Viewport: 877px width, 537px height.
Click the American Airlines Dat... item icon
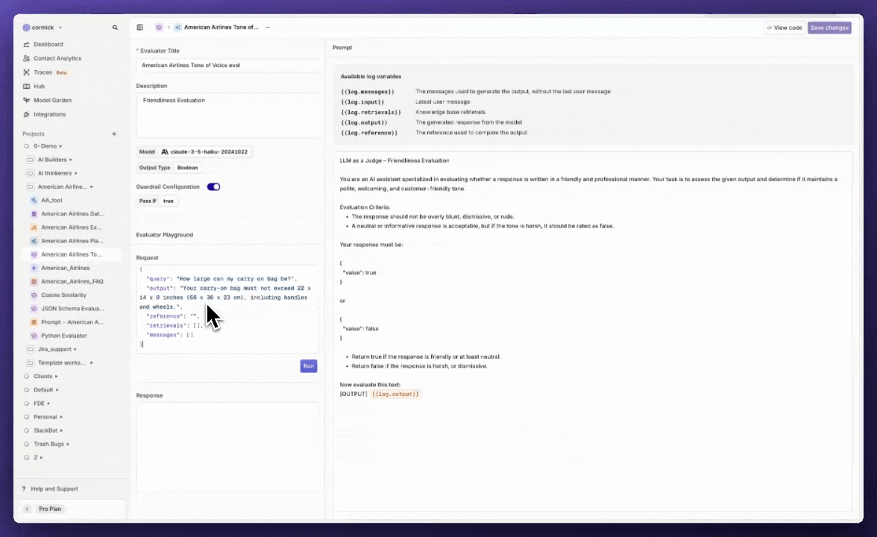[34, 213]
